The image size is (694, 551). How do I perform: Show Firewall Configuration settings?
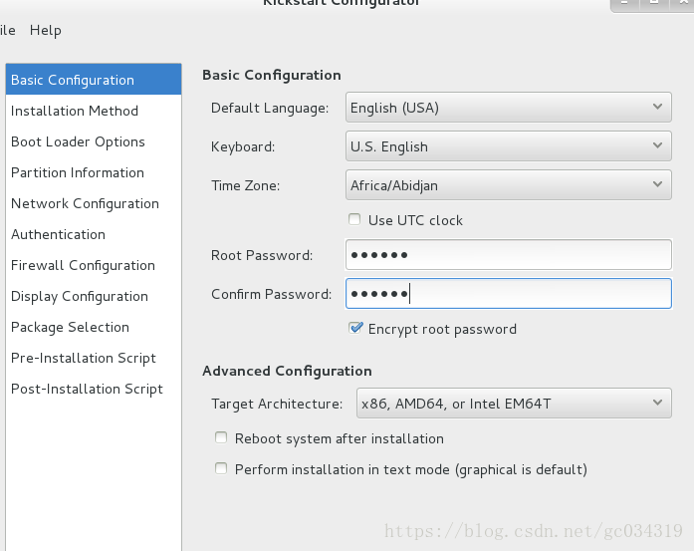(83, 265)
